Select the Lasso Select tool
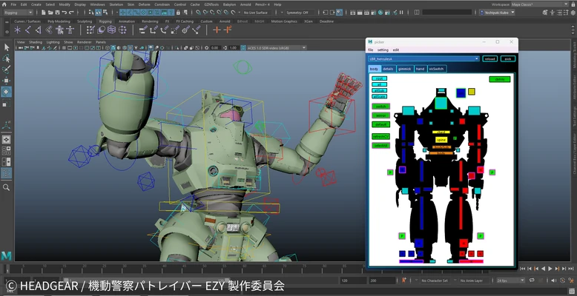Image resolution: width=577 pixels, height=296 pixels. coord(6,58)
